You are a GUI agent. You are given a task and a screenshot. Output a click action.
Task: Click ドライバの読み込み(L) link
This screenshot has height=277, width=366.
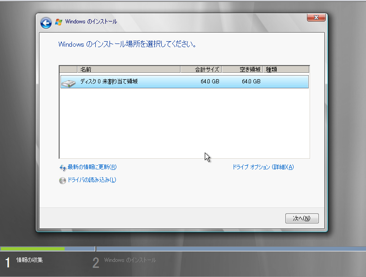click(92, 180)
